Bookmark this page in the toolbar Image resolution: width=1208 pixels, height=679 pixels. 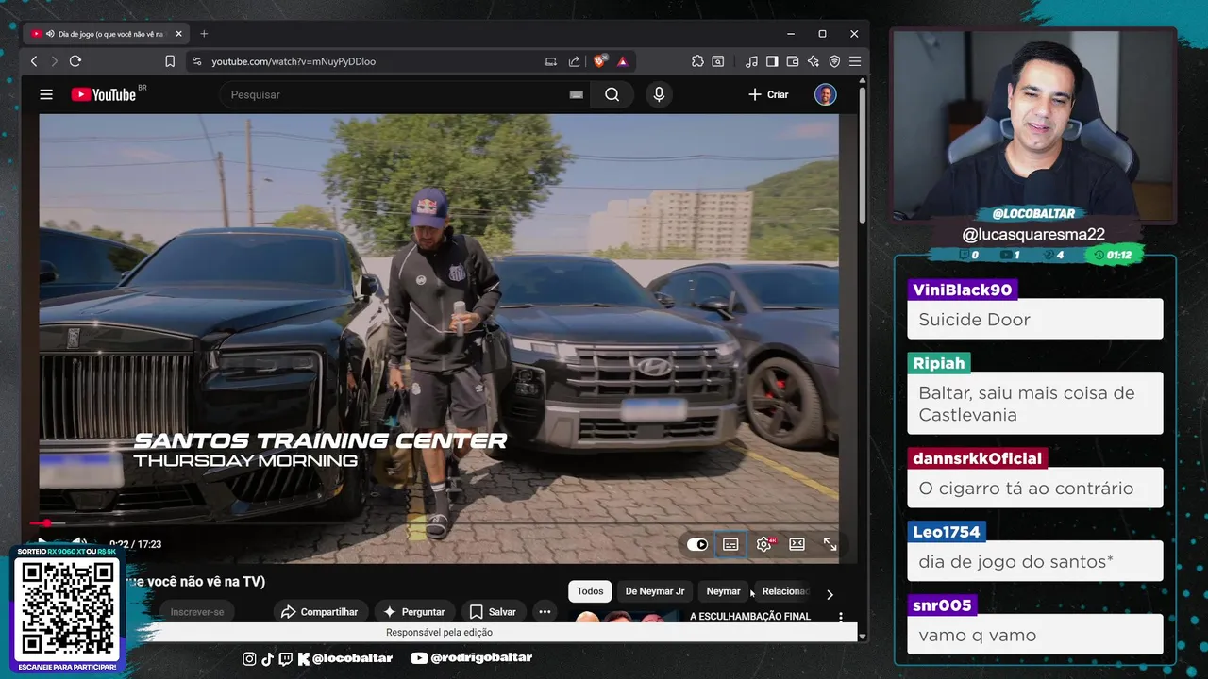170,61
